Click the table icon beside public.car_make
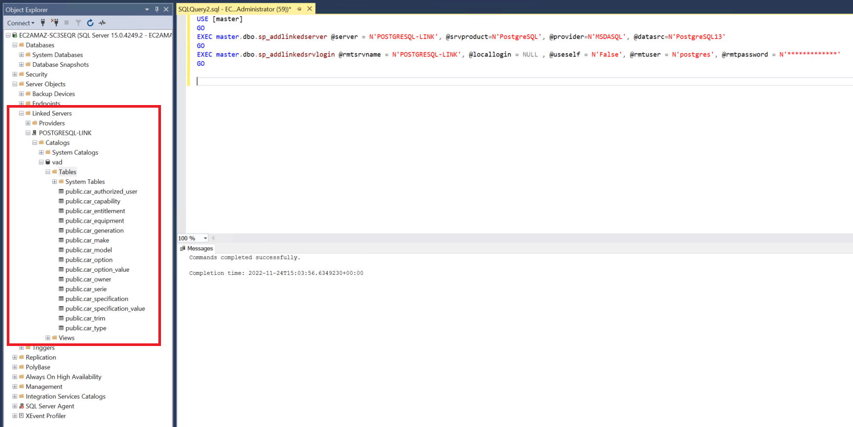 61,240
